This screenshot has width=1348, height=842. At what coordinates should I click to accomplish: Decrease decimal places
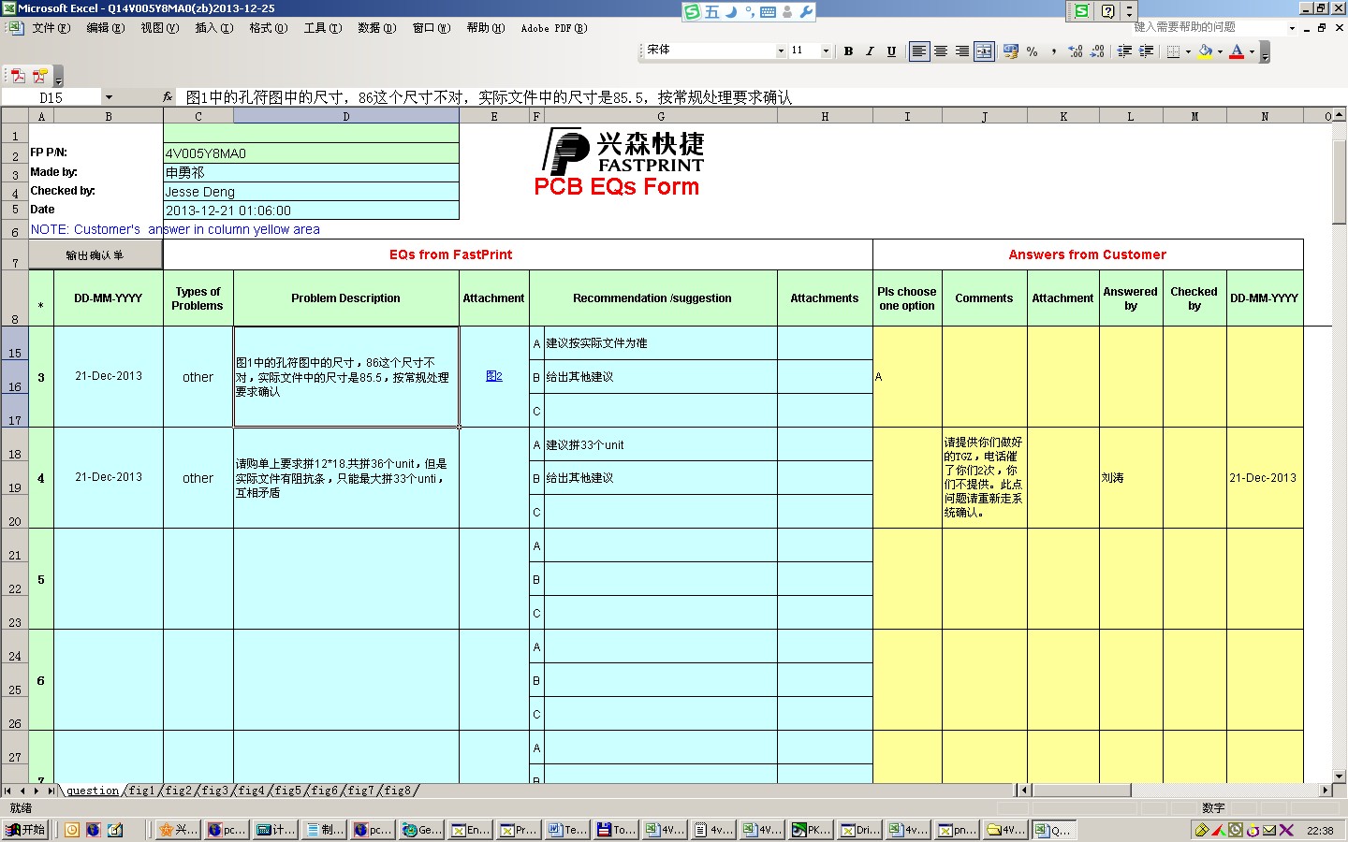(1097, 51)
